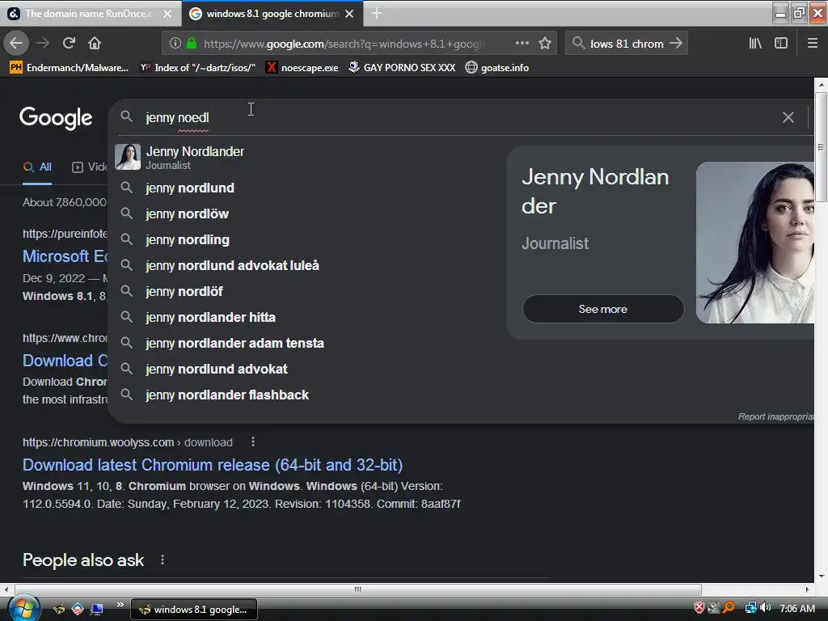Image resolution: width=828 pixels, height=621 pixels.
Task: Open the Library icon
Action: pos(755,44)
